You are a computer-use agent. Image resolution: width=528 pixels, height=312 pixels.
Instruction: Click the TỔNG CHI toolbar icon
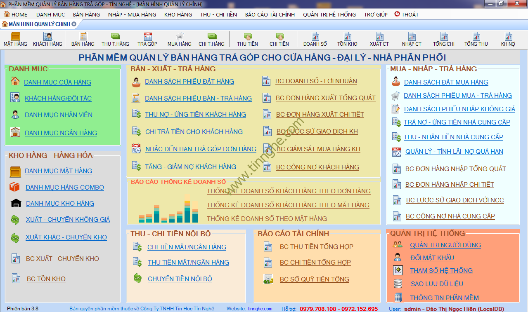tap(444, 37)
